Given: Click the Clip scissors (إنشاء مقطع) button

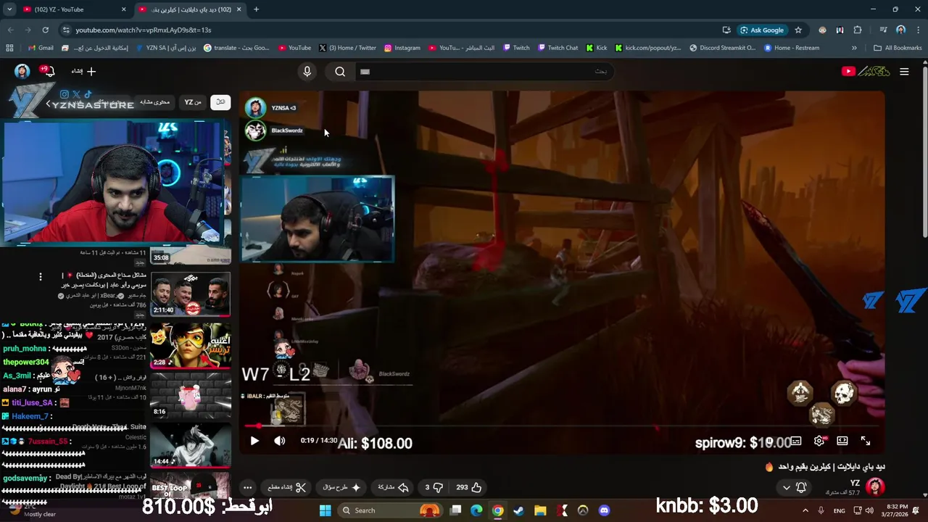Looking at the screenshot, I should coord(286,487).
